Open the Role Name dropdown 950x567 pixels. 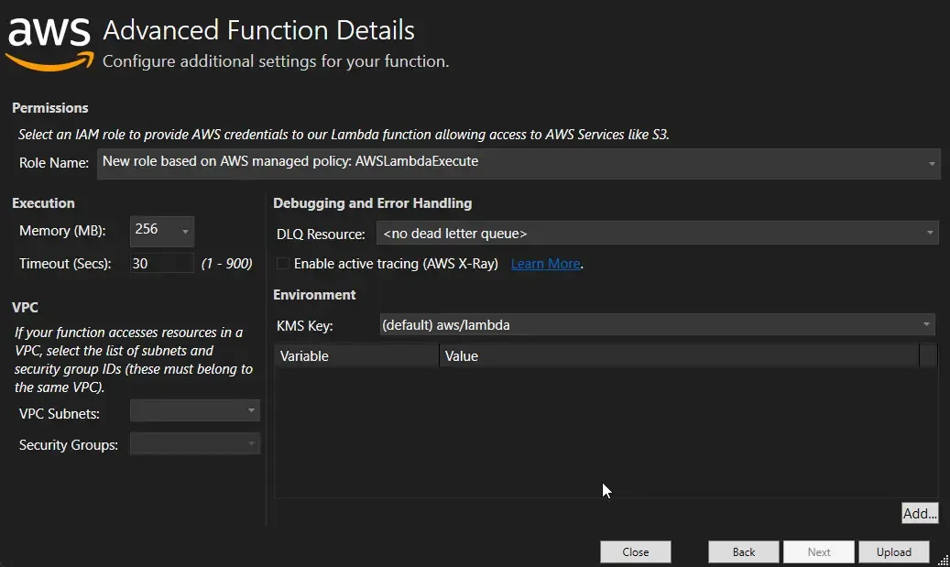click(931, 162)
